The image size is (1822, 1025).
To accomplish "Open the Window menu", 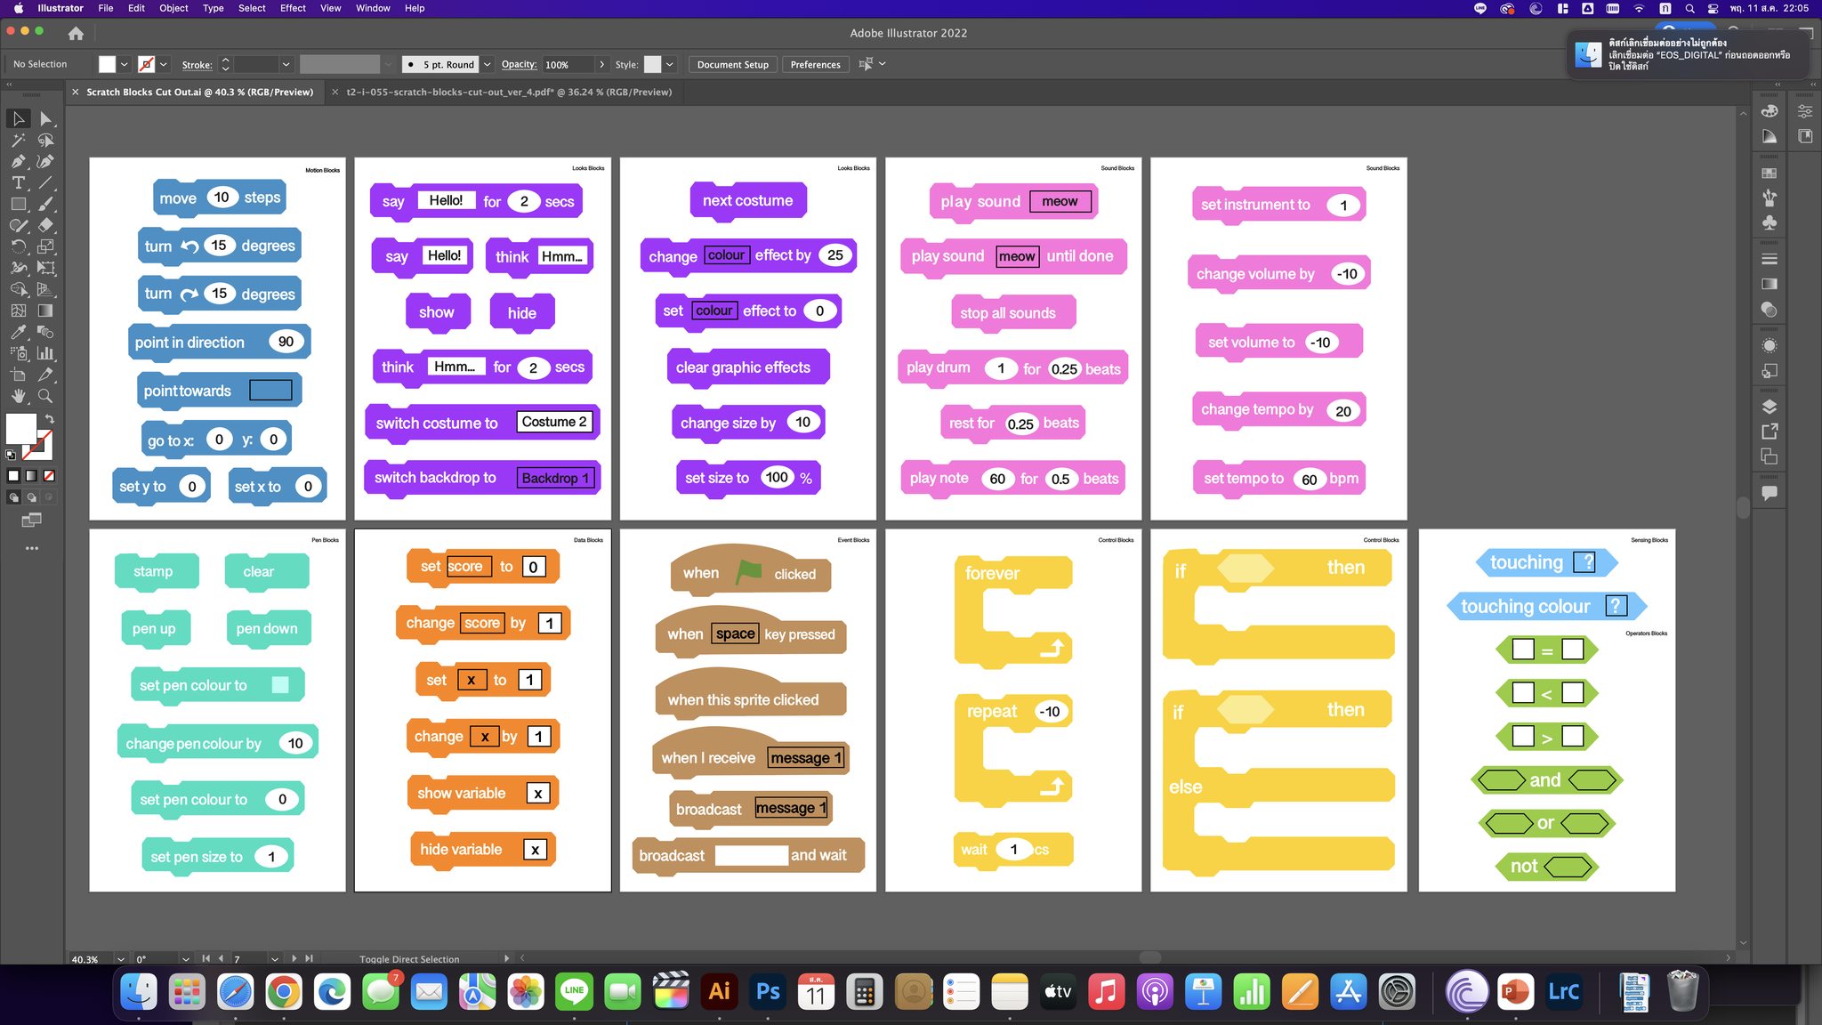I will [373, 8].
